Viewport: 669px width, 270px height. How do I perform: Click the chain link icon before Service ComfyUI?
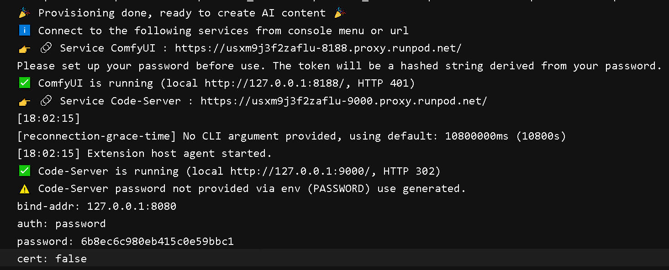pyautogui.click(x=46, y=48)
